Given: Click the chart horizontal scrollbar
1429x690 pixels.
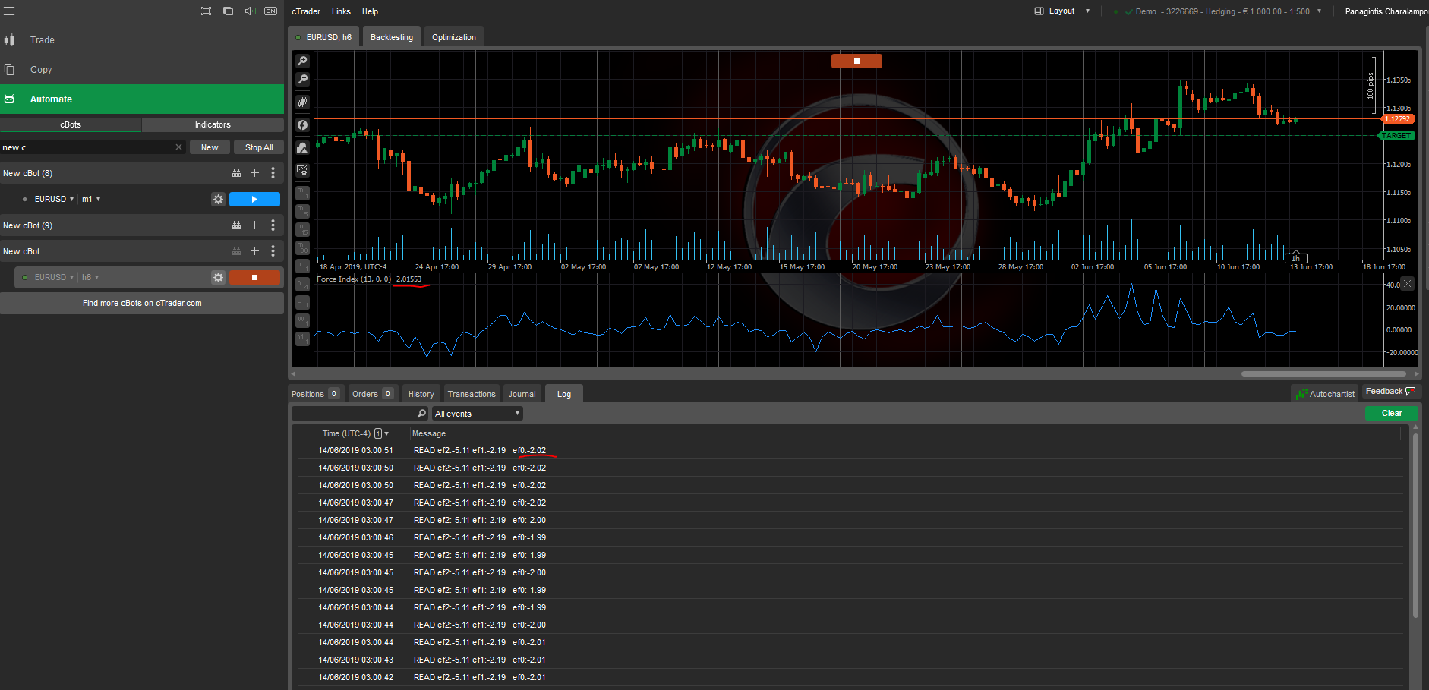Looking at the screenshot, I should pyautogui.click(x=1323, y=373).
